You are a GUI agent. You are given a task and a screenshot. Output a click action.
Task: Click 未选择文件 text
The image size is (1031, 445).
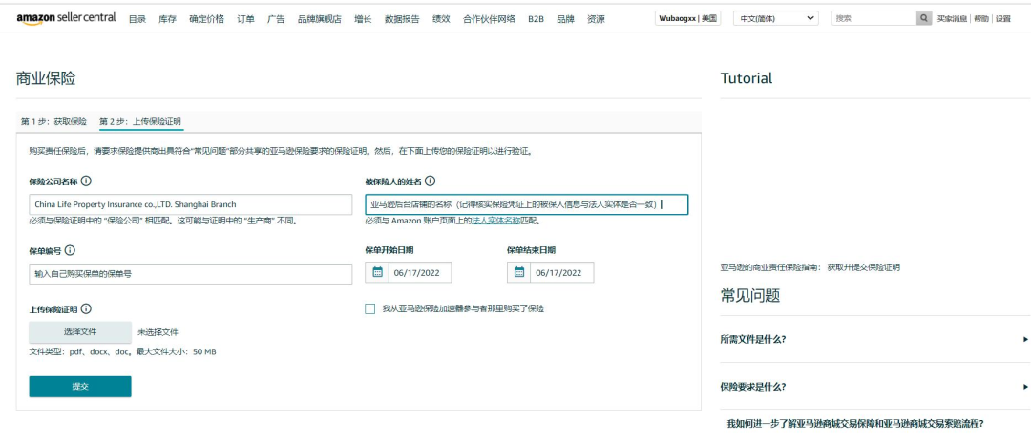[158, 332]
